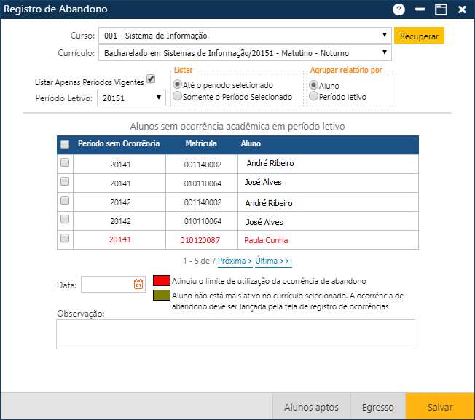
Task: Choose 'Período letivo' grouping radio button
Action: [x=314, y=97]
